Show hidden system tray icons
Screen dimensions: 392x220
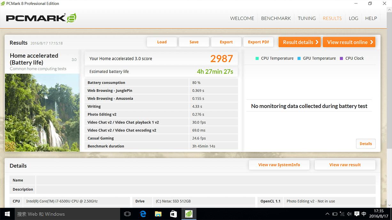click(327, 214)
